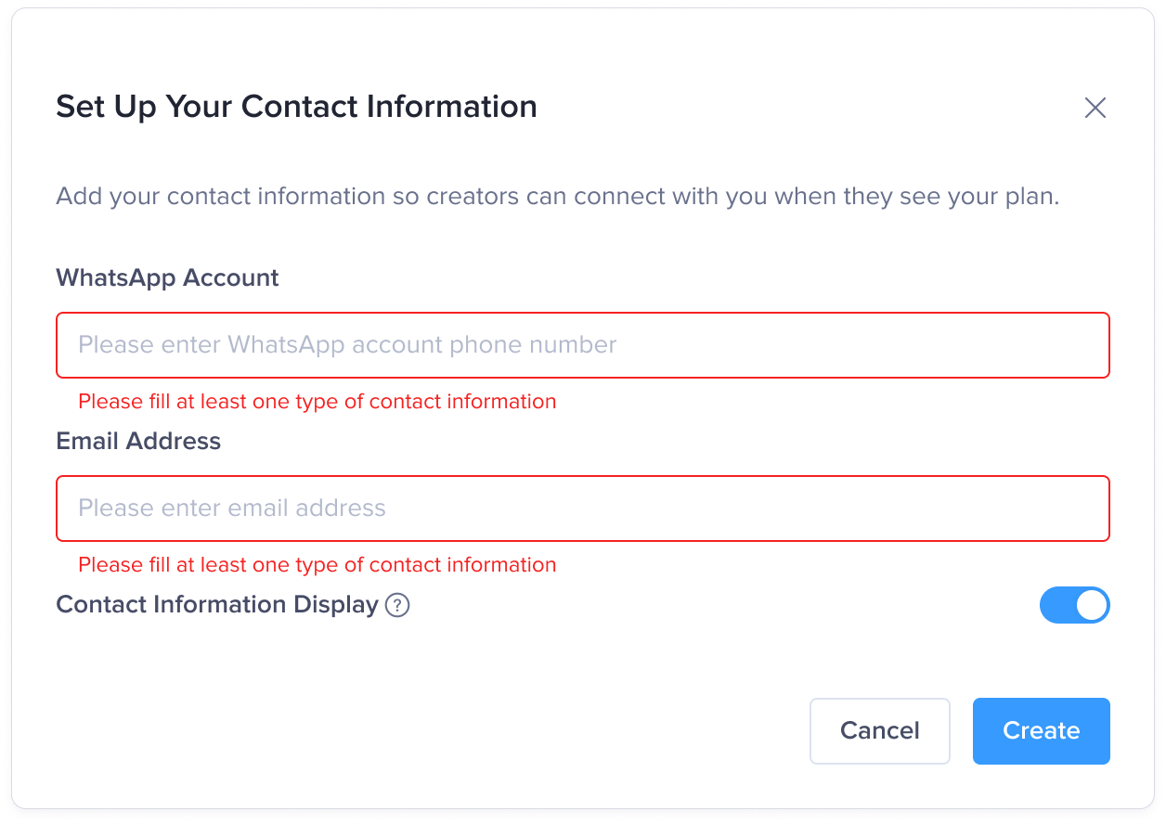Disable the Contact Information Display switch

tap(1074, 605)
